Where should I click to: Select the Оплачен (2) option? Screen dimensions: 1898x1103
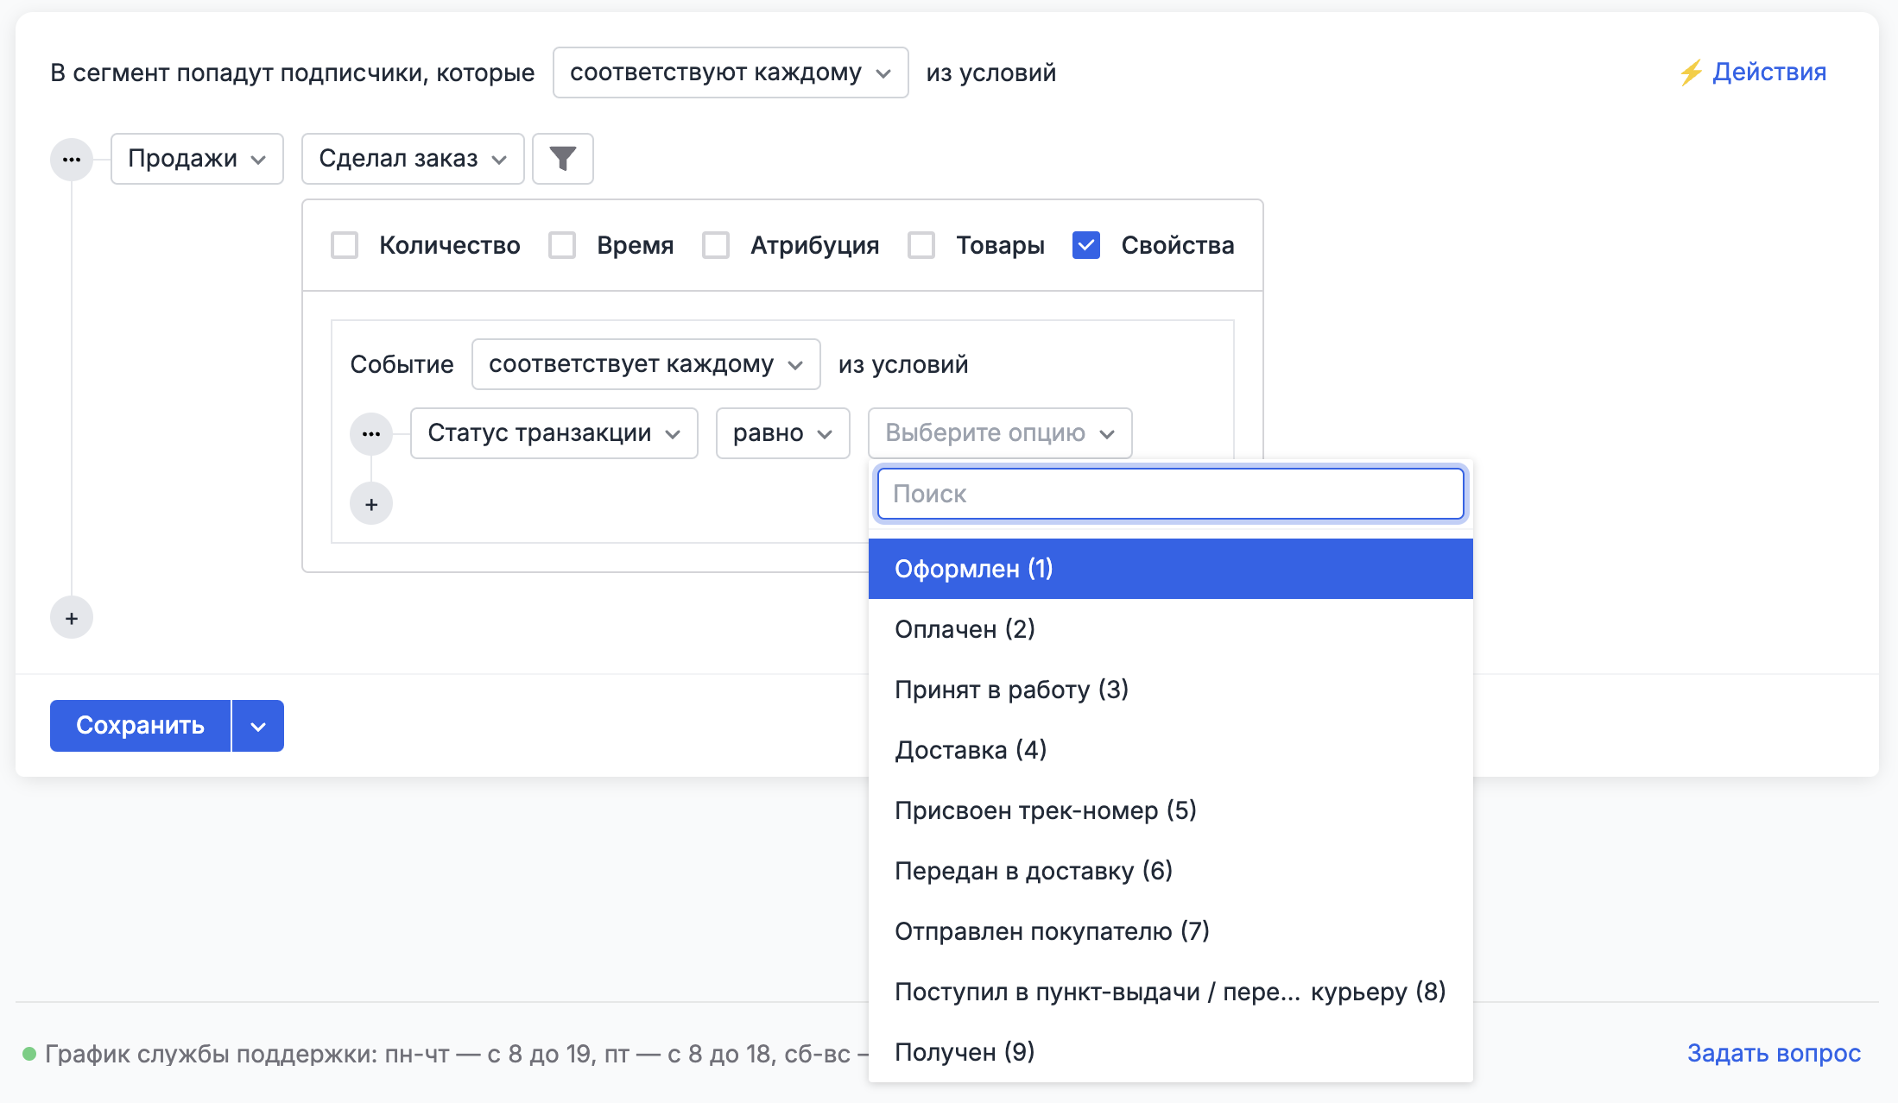click(x=965, y=629)
